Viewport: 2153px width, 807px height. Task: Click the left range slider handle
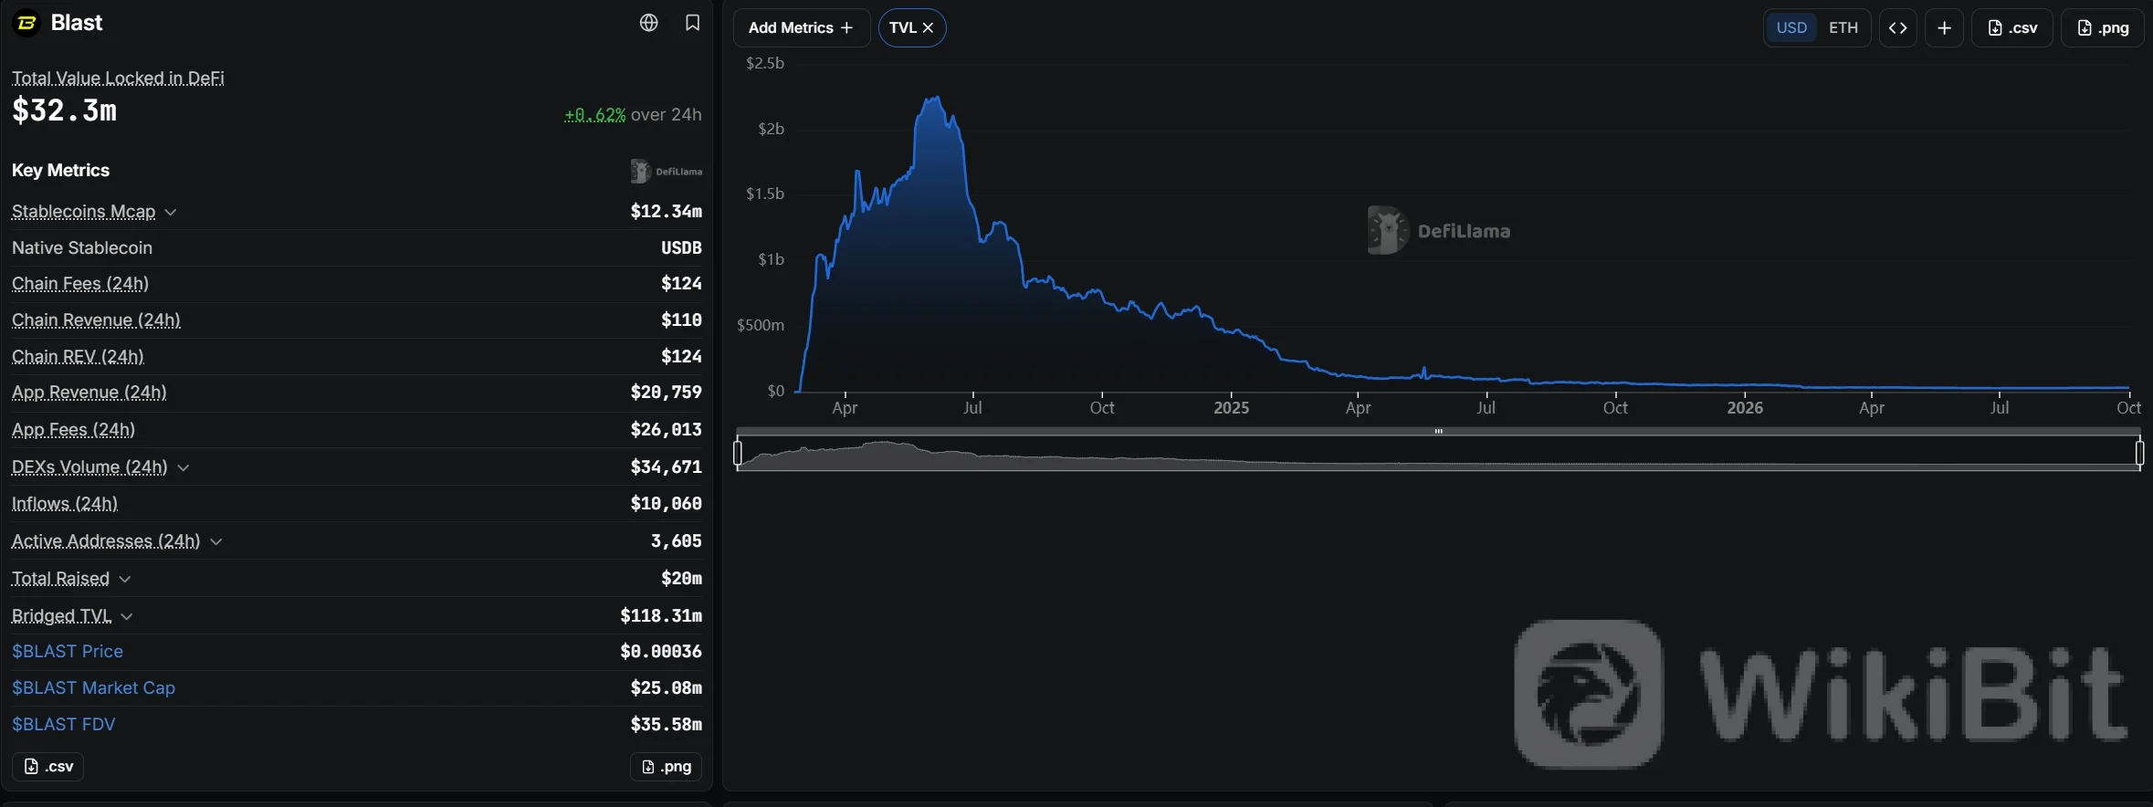click(738, 452)
